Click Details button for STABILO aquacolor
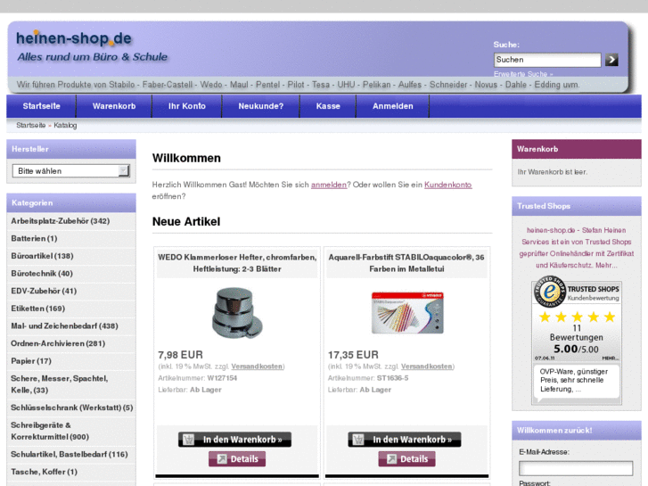Image resolution: width=648 pixels, height=486 pixels. click(x=407, y=458)
